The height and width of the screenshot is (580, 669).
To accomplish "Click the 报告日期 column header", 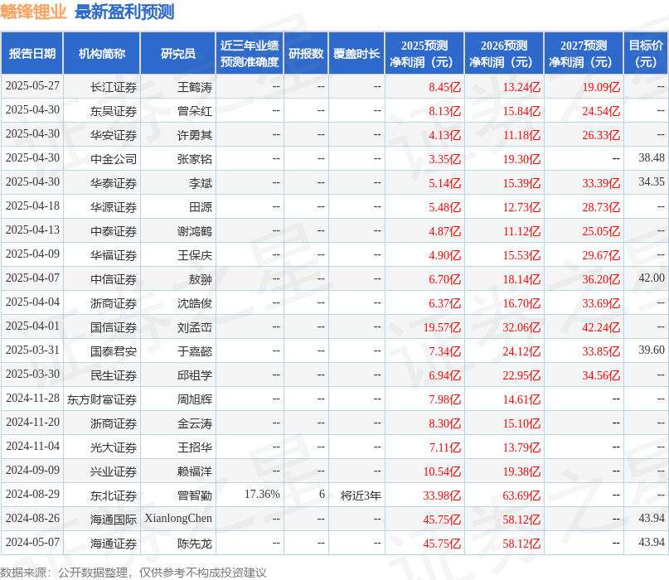I will [32, 53].
